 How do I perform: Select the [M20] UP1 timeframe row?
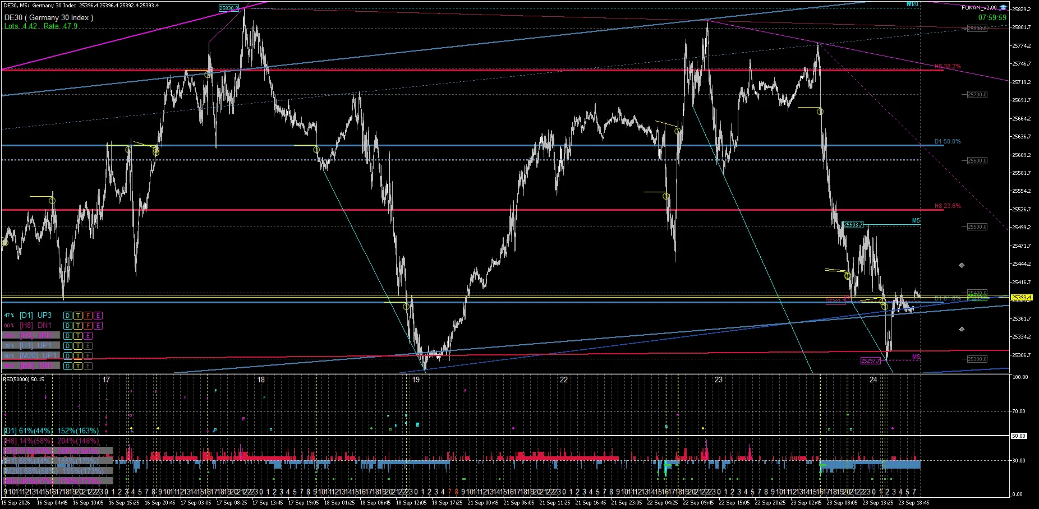(30, 356)
